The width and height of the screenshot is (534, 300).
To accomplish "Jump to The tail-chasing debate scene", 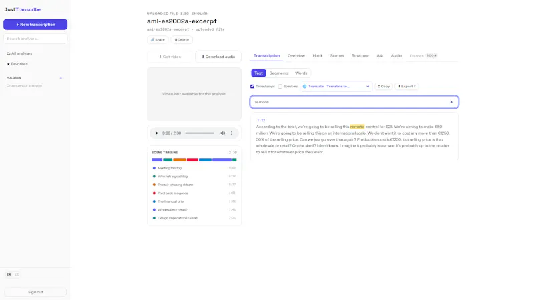I will [194, 185].
